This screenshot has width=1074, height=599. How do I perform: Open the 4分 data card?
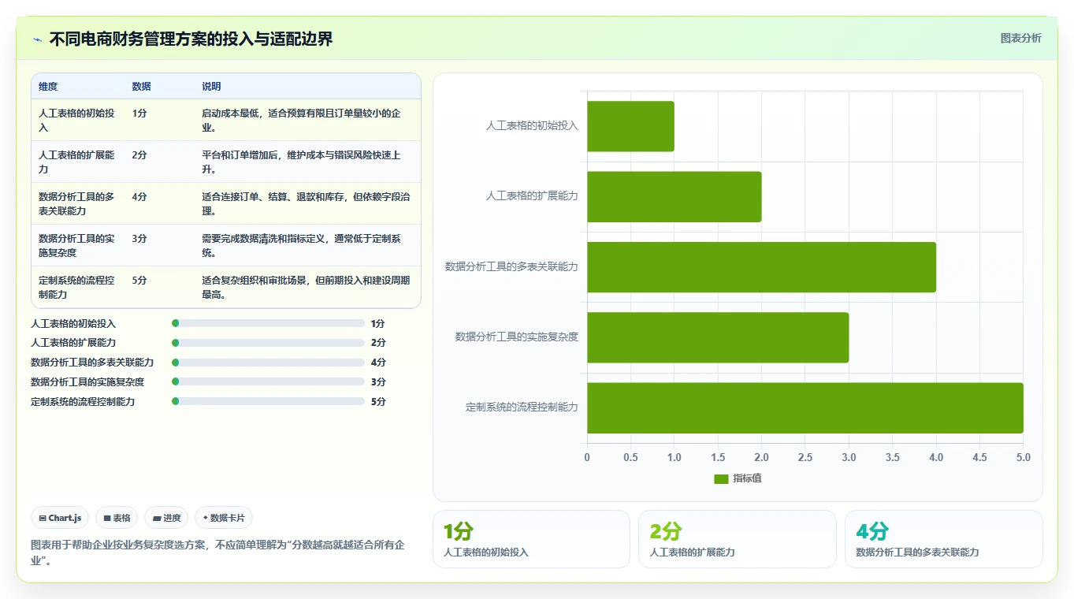(944, 539)
